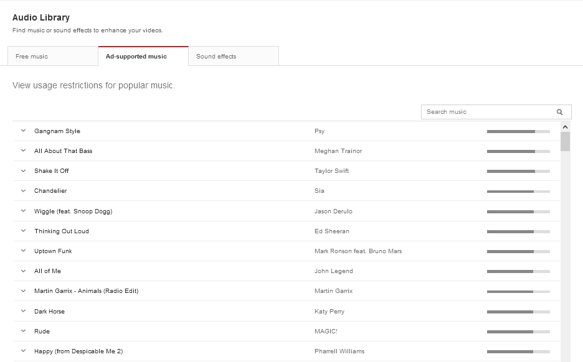Click the song title Dark Horse

49,312
